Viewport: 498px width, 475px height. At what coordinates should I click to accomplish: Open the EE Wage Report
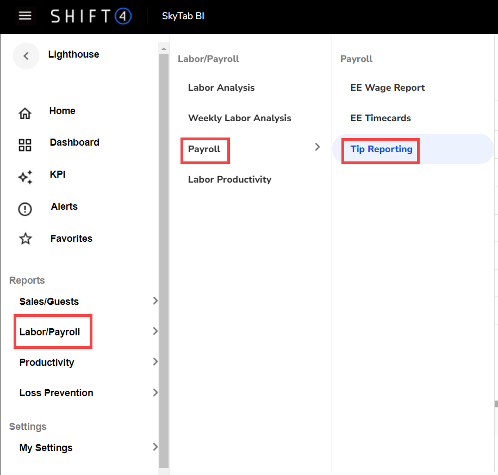coord(388,88)
